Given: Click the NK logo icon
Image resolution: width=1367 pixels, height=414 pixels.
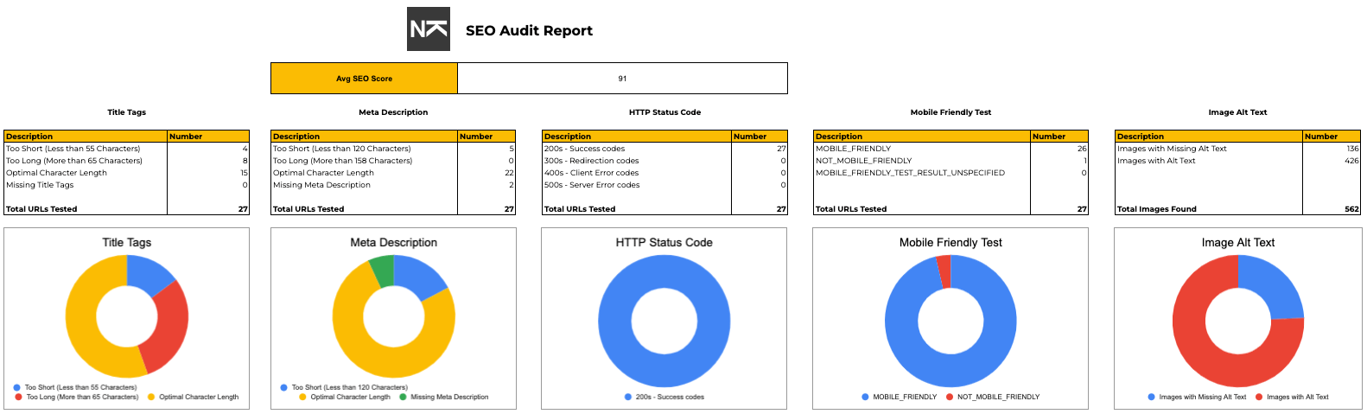Looking at the screenshot, I should [x=429, y=29].
